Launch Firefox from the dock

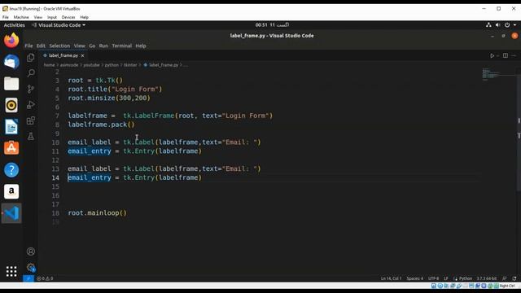pyautogui.click(x=11, y=41)
